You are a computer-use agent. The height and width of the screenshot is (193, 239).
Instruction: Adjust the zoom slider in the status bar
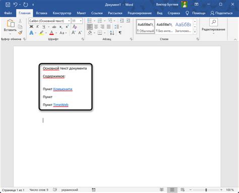tap(206, 190)
